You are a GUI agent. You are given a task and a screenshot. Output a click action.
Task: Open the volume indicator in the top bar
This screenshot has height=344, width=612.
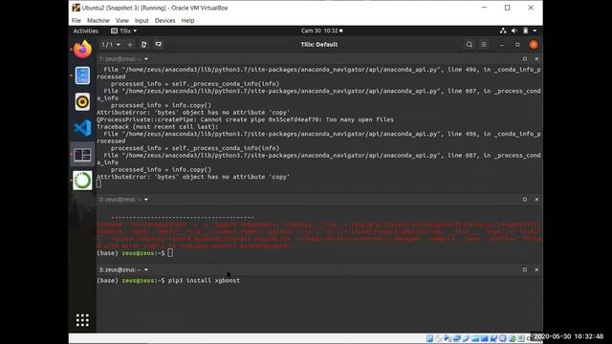click(514, 31)
